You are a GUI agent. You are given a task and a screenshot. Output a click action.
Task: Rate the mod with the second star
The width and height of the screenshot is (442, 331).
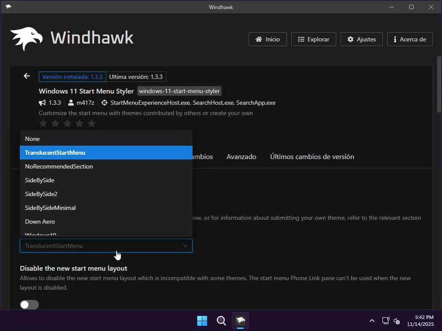point(55,123)
